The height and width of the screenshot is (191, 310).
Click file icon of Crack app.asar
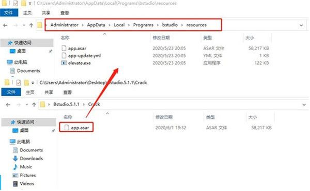(x=67, y=128)
